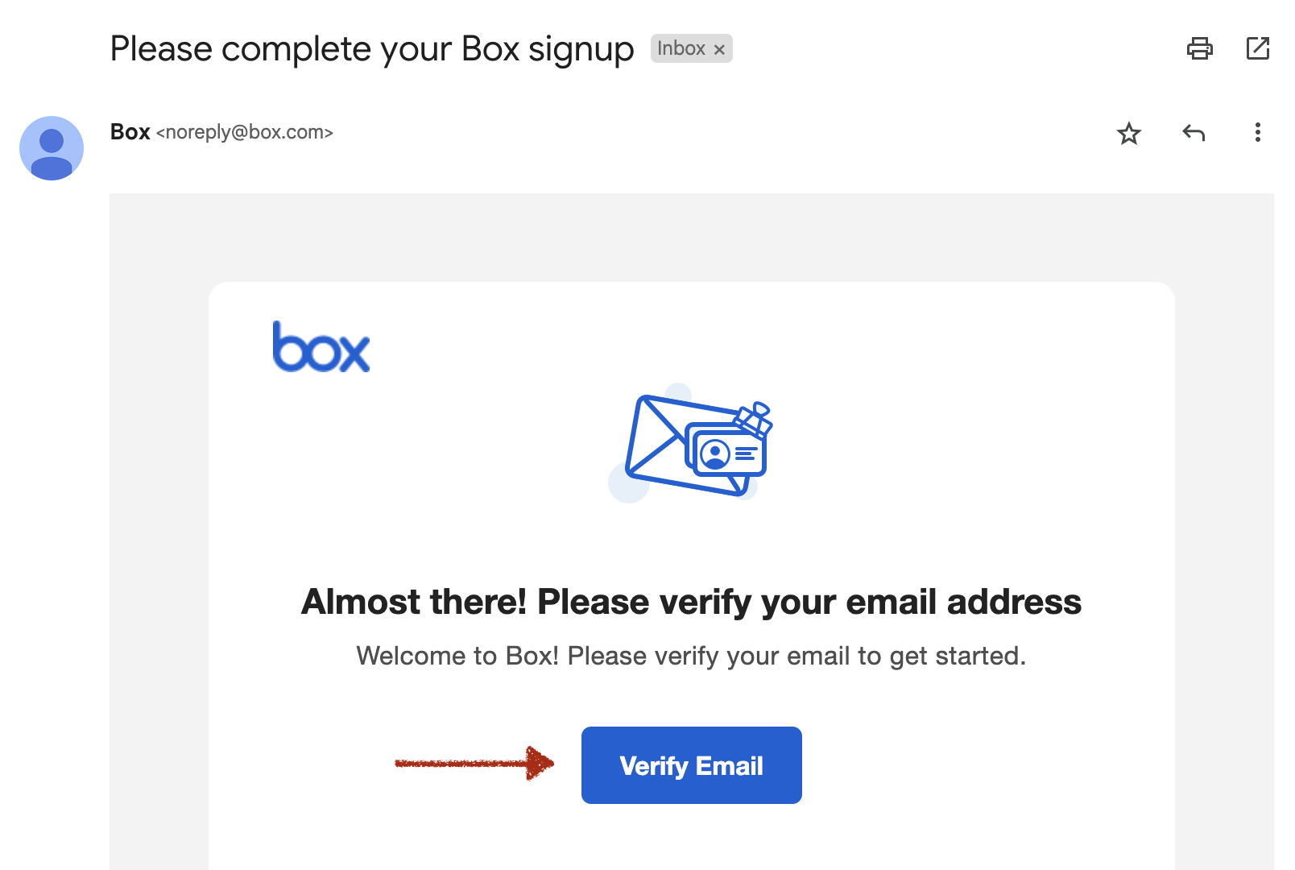Screen dimensions: 1295x870
Task: Open the three-dot More options menu
Action: 1257,133
